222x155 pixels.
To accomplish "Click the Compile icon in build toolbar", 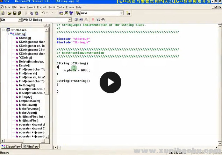I will click(76, 20).
